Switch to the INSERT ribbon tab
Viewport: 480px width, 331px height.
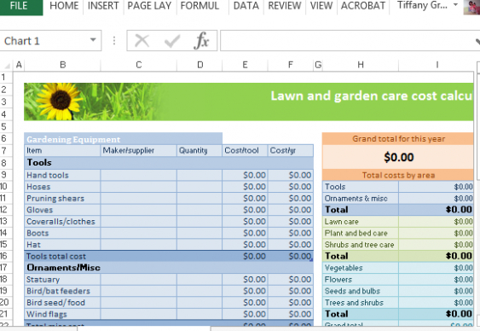pos(103,6)
